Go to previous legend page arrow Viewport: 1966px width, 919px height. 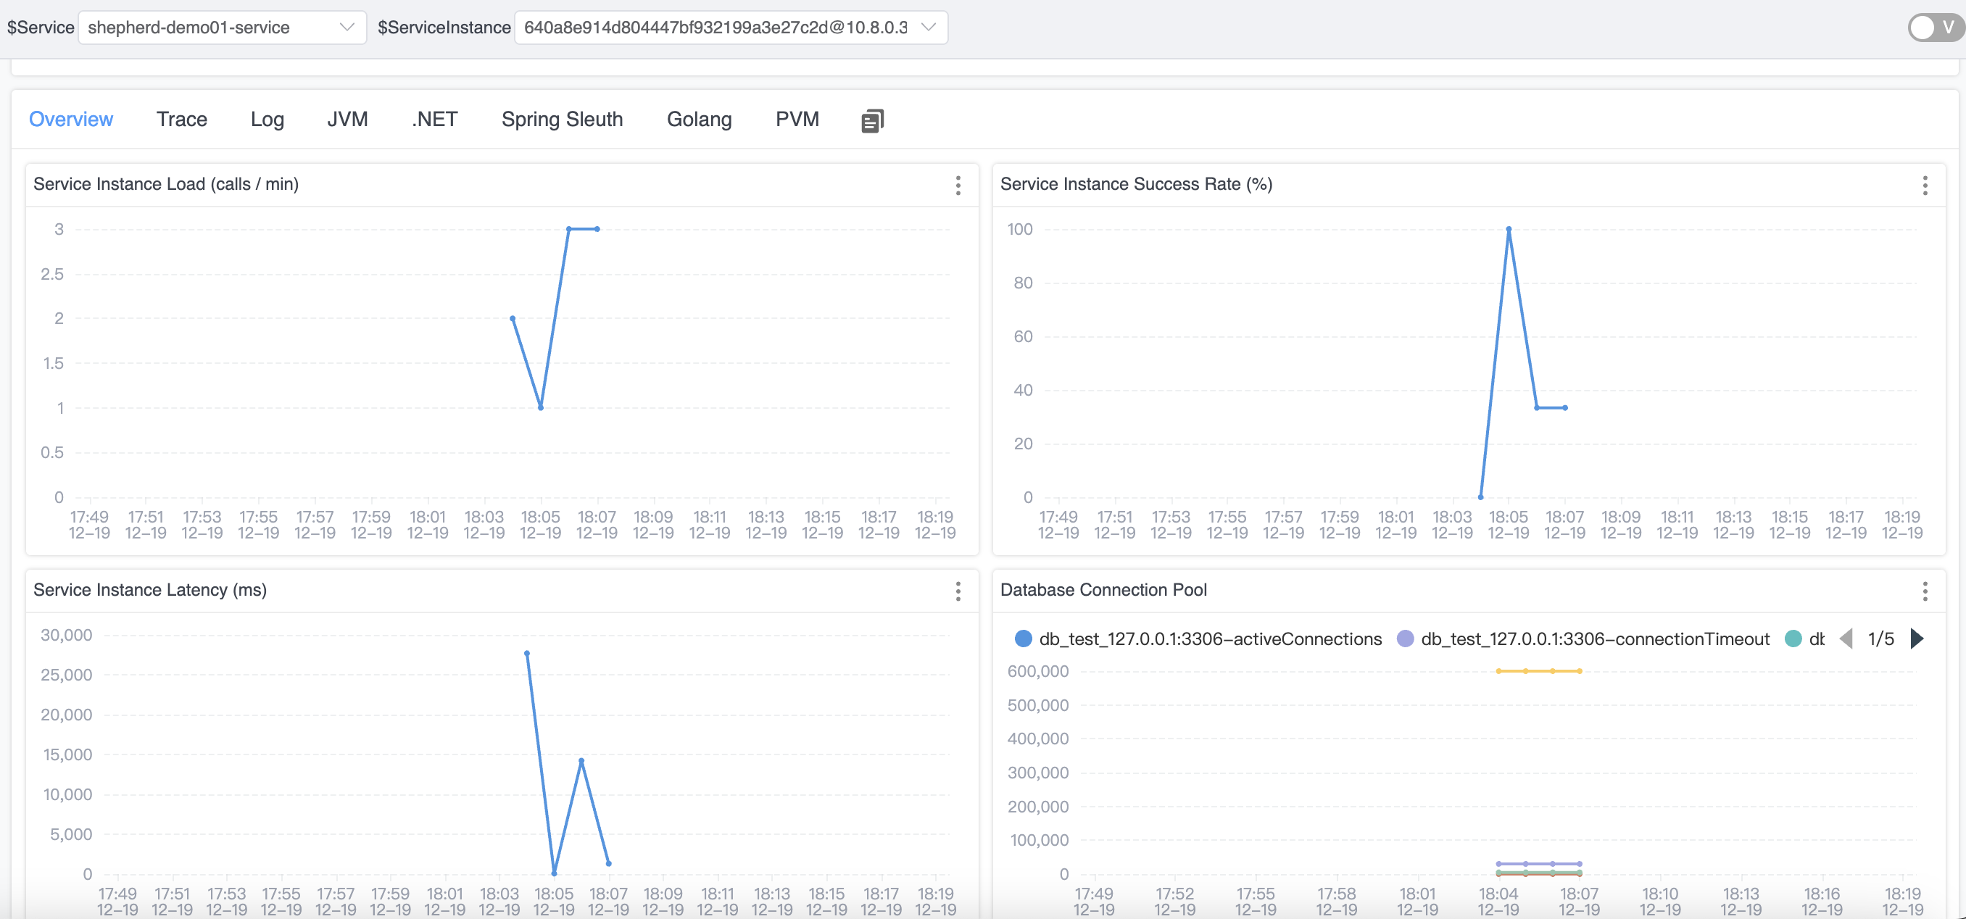coord(1846,638)
